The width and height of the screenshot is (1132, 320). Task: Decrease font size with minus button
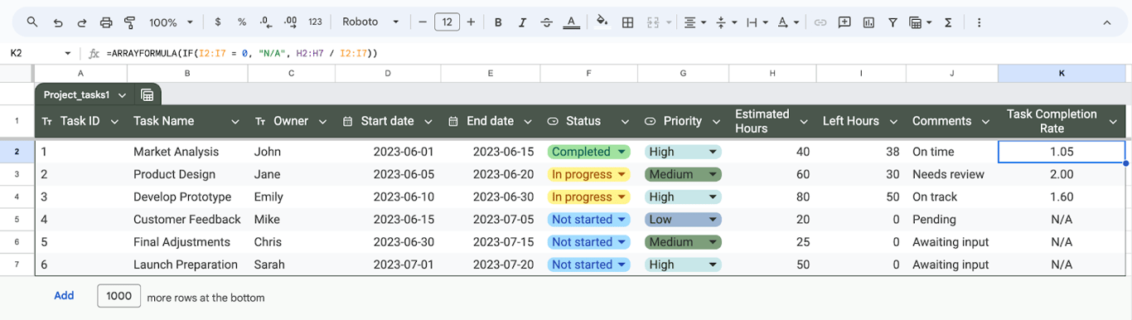pyautogui.click(x=422, y=22)
